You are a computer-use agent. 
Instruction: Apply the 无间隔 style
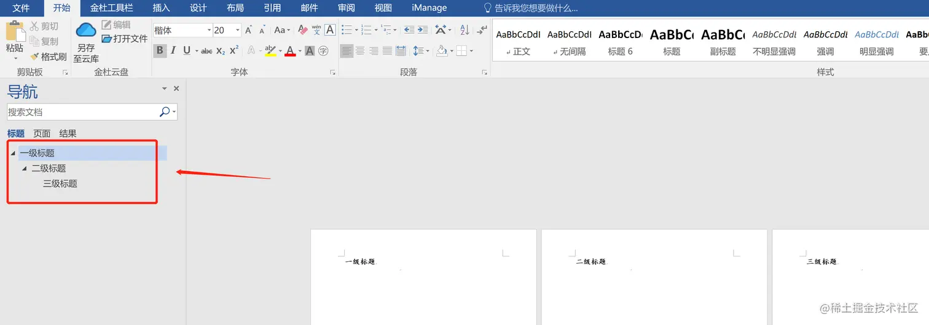(x=569, y=41)
